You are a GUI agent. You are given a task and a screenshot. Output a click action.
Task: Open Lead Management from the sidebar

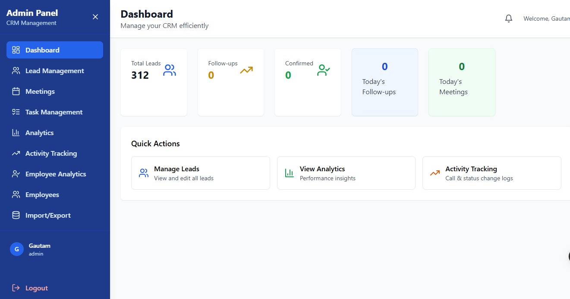[54, 71]
